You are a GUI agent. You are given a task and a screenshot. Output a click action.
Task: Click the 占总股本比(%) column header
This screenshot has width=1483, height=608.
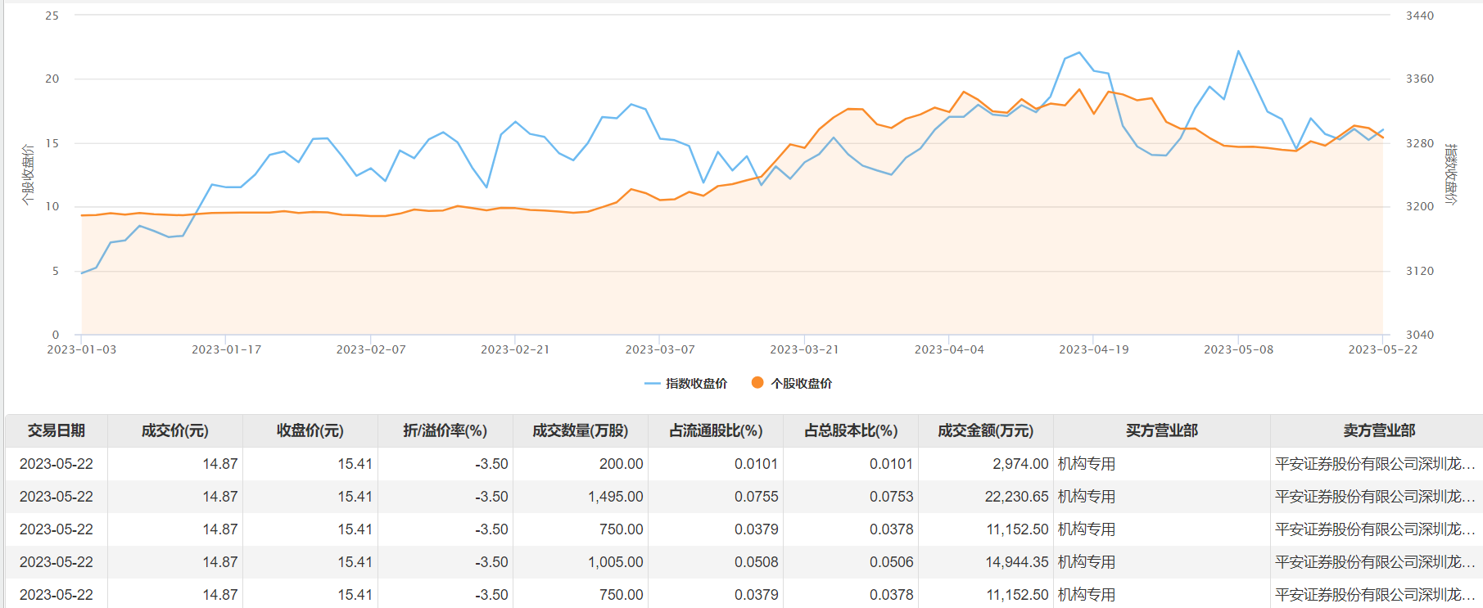click(851, 430)
